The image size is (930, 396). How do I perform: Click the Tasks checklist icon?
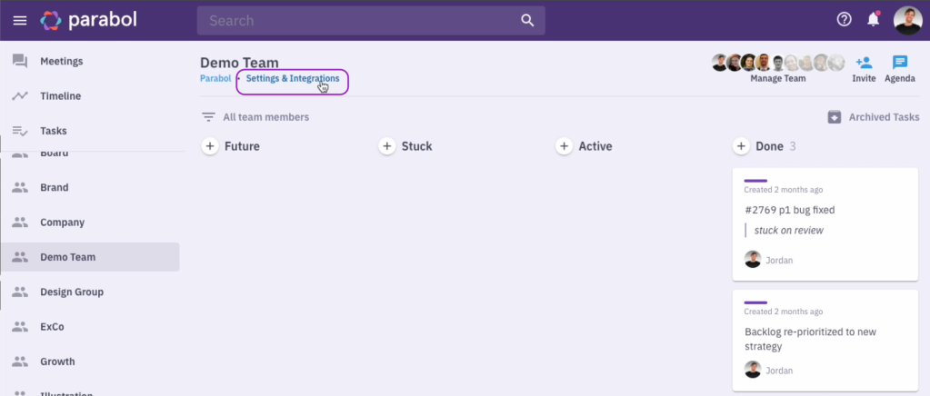(20, 131)
